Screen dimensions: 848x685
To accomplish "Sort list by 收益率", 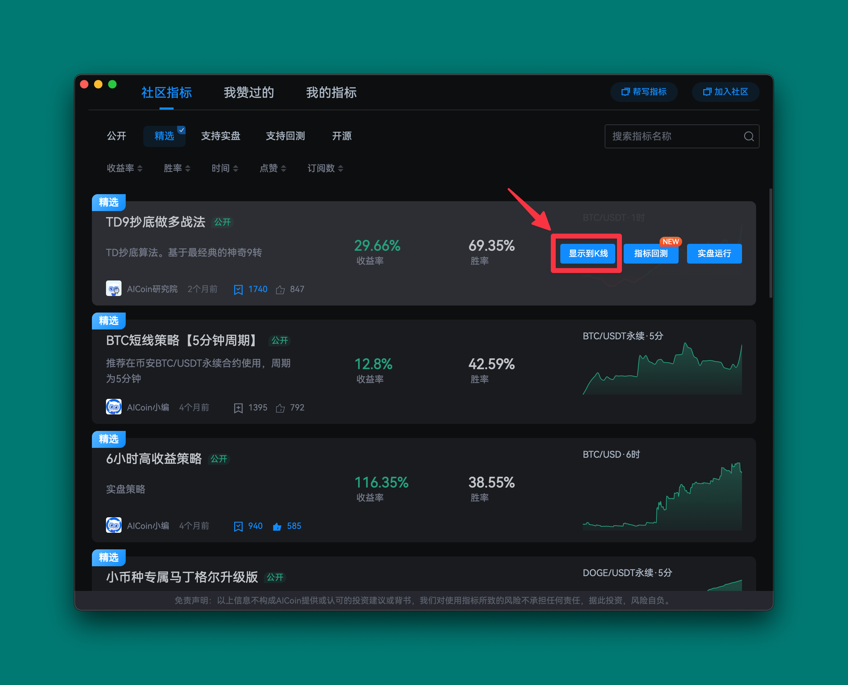I will 125,168.
